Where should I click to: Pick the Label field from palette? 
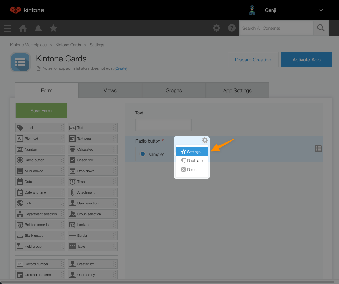[x=40, y=128]
